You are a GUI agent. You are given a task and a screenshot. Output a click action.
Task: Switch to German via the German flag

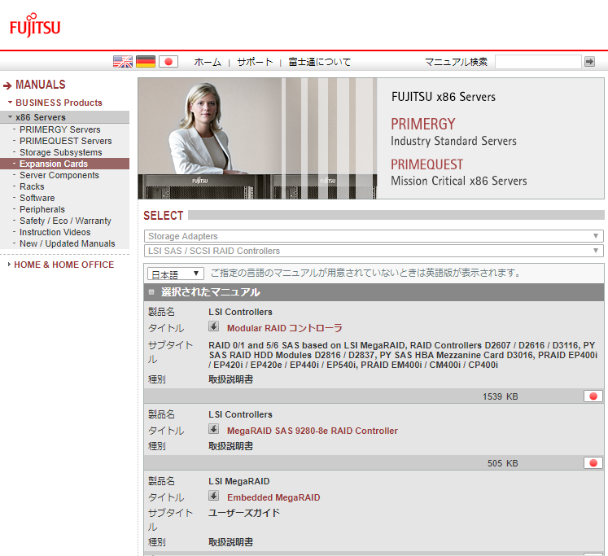click(146, 62)
